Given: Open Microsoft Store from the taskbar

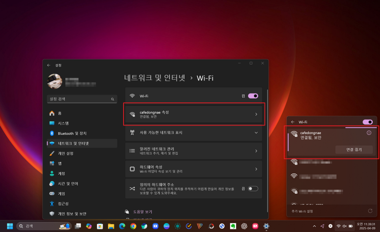Looking at the screenshot, I should coord(100,226).
